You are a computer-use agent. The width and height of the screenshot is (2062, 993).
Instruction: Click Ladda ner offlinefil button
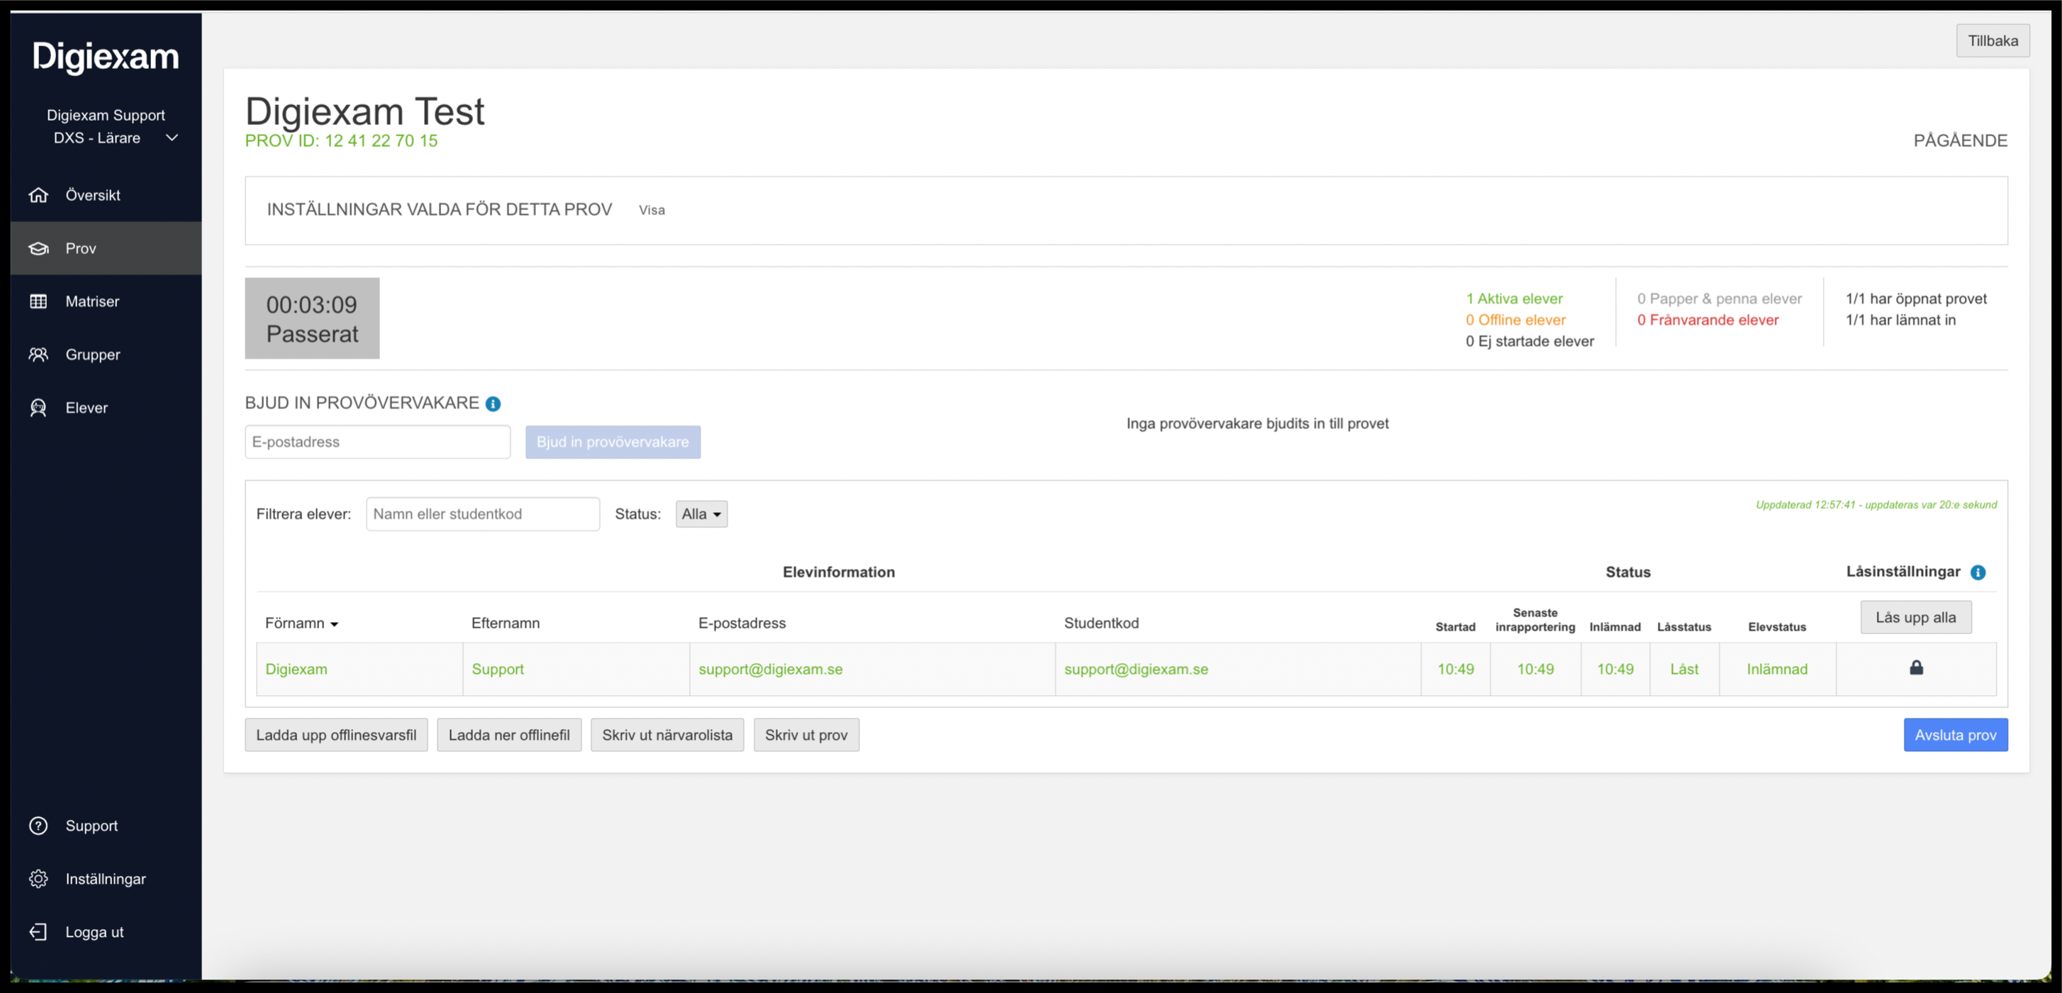click(x=509, y=735)
